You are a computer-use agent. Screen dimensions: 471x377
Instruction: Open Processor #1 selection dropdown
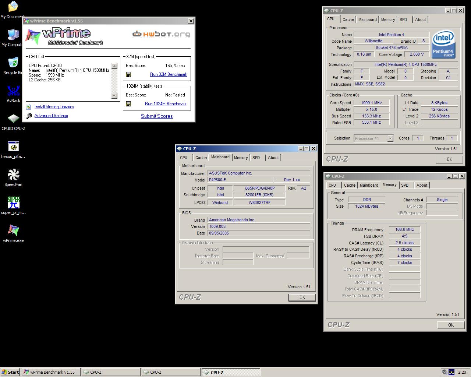point(390,138)
